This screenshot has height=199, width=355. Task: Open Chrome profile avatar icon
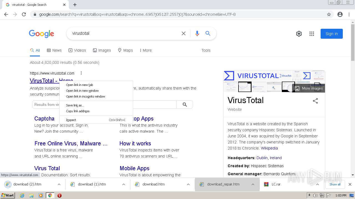coord(340,14)
